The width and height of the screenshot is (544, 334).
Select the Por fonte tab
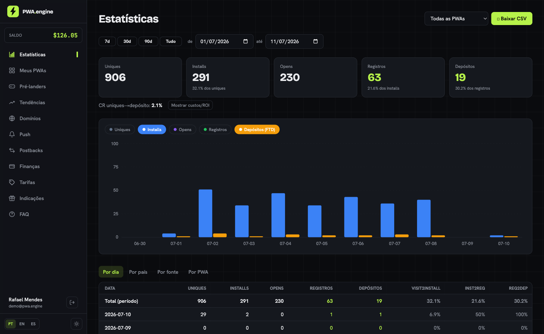tap(168, 272)
